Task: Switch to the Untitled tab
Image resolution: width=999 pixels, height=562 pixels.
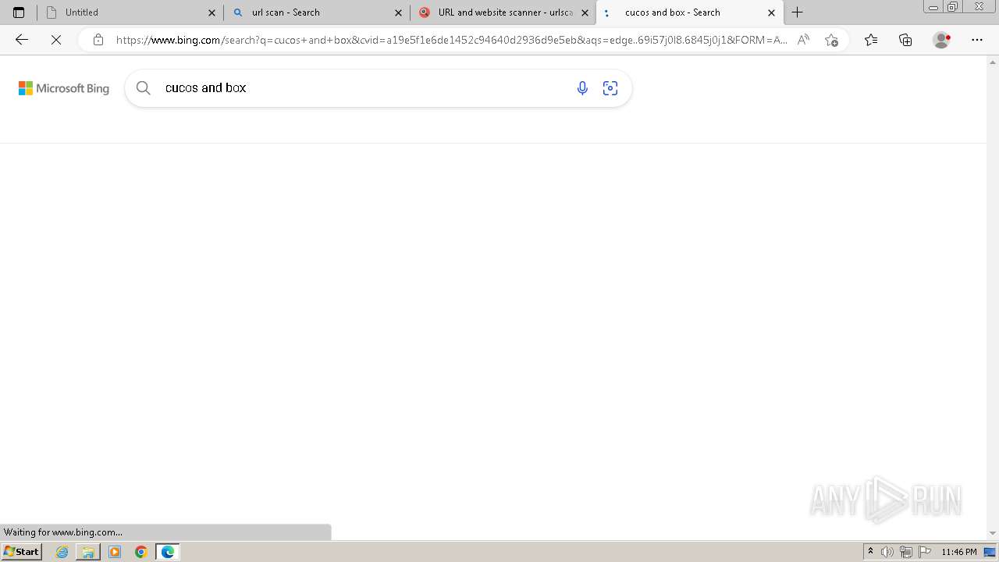Action: pos(130,12)
